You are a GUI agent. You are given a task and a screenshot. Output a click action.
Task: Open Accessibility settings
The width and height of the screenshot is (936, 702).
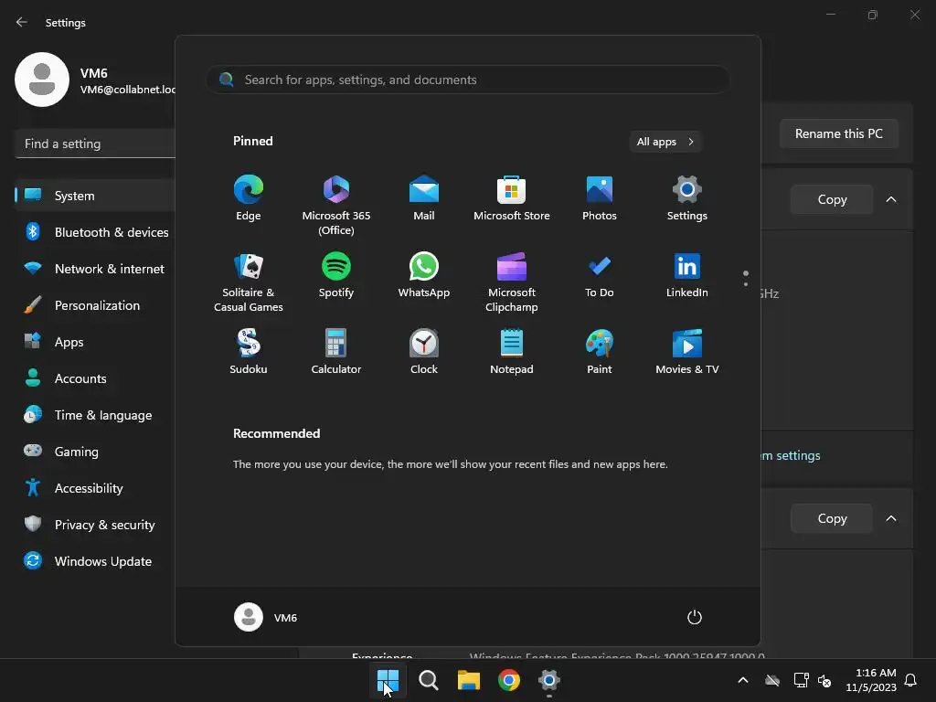(95, 488)
